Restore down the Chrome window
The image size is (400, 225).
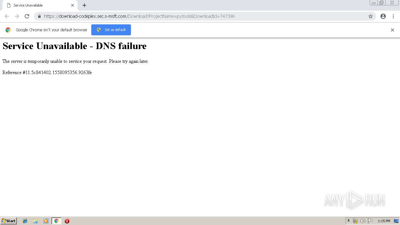382,3
